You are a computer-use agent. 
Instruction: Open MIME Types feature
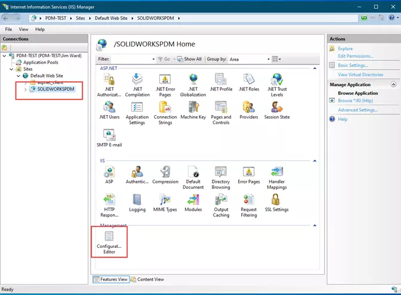point(165,203)
